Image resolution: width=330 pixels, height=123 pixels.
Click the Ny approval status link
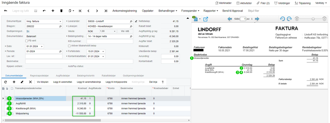point(28,31)
